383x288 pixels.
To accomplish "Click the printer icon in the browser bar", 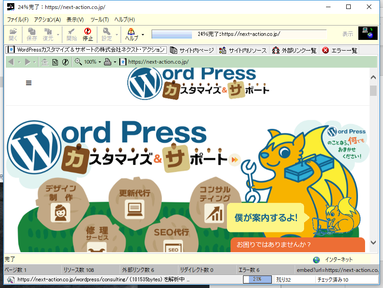I will point(108,62).
